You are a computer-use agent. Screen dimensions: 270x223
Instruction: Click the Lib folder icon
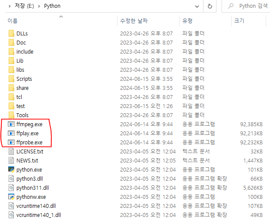pyautogui.click(x=11, y=61)
